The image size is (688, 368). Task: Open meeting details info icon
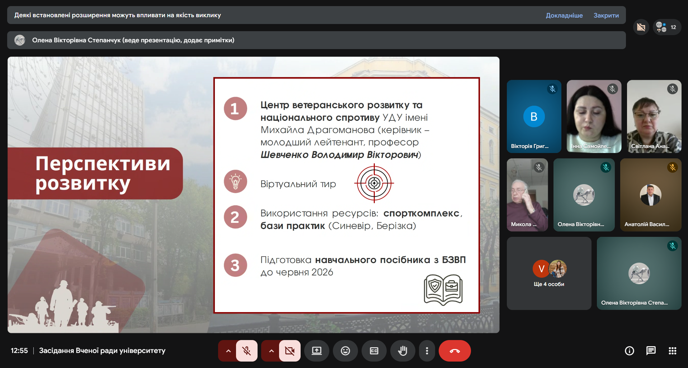click(x=629, y=351)
